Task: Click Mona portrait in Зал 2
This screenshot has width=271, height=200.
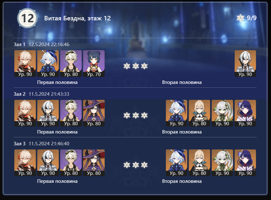Action: (x=94, y=113)
